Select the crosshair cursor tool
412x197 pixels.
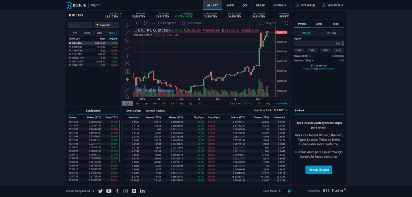127,25
